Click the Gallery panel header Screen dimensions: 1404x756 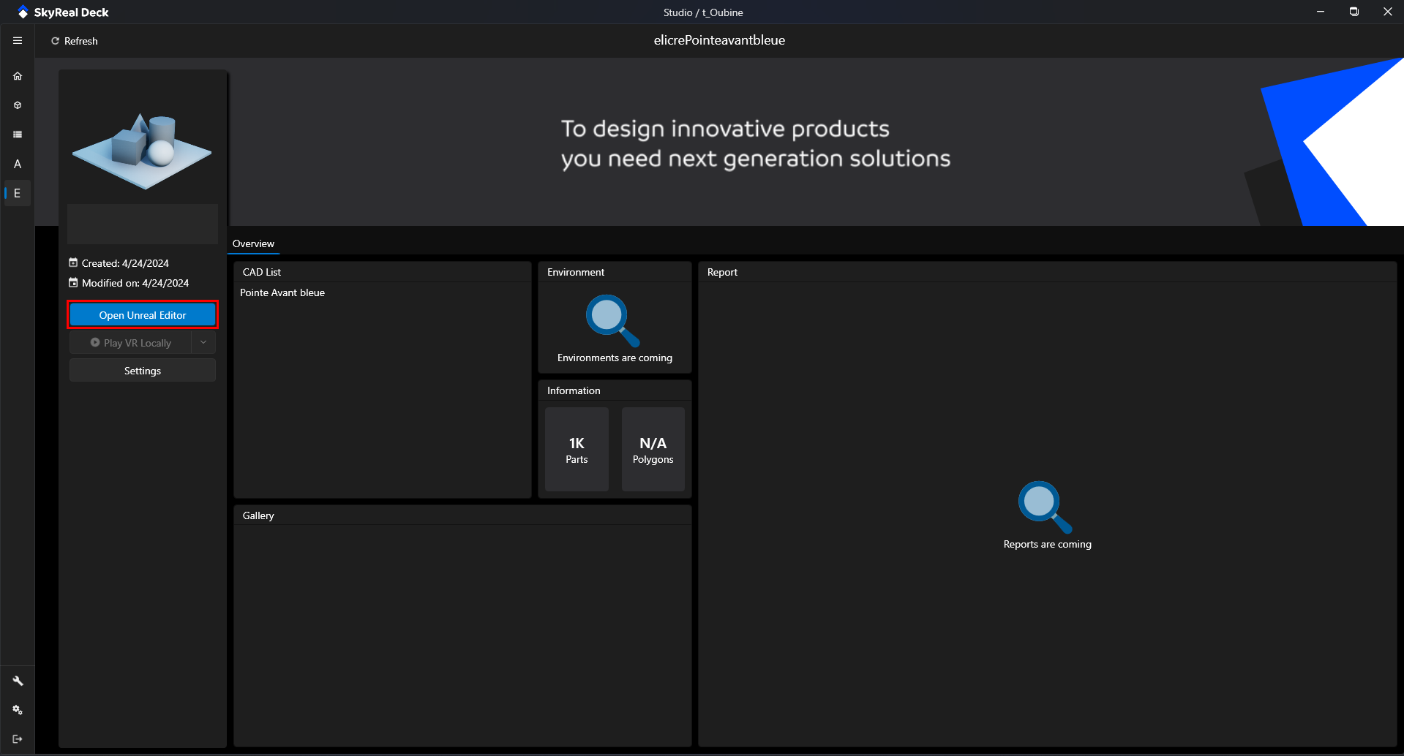point(462,515)
